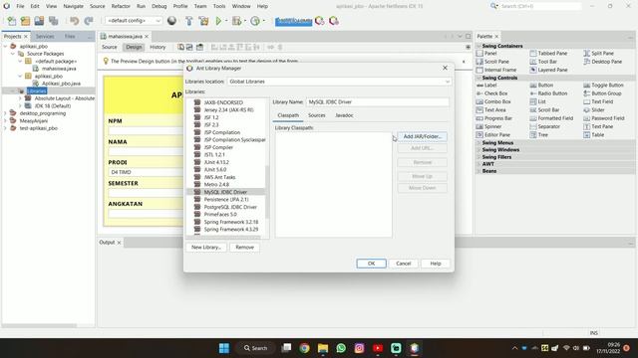The image size is (638, 358).
Task: Click Cancel in Ant Library Manager
Action: coord(403,264)
